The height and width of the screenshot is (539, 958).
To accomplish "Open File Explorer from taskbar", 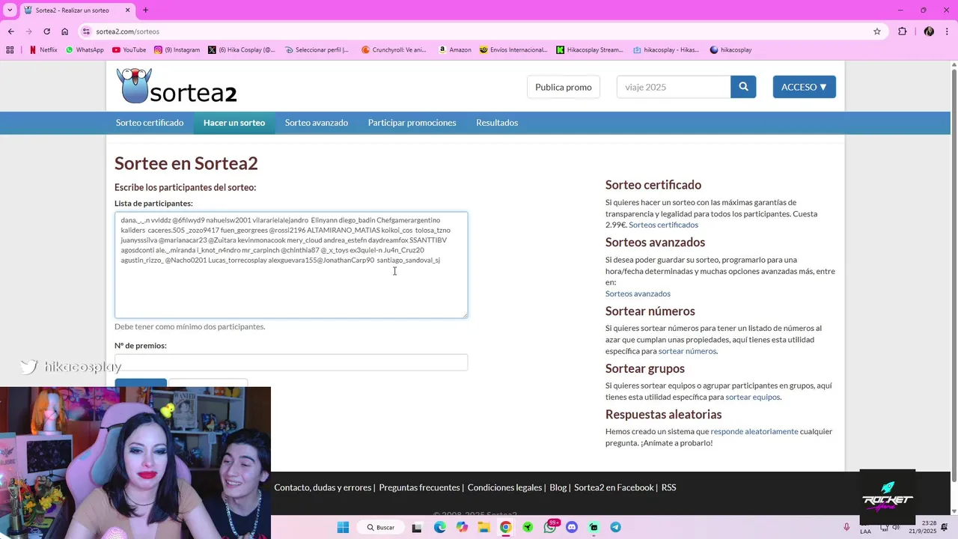I will (483, 527).
